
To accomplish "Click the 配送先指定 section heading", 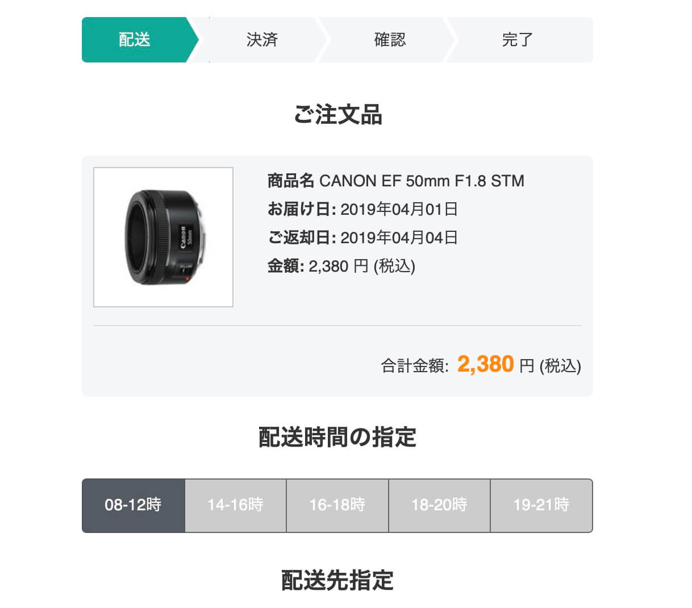I will pyautogui.click(x=337, y=581).
